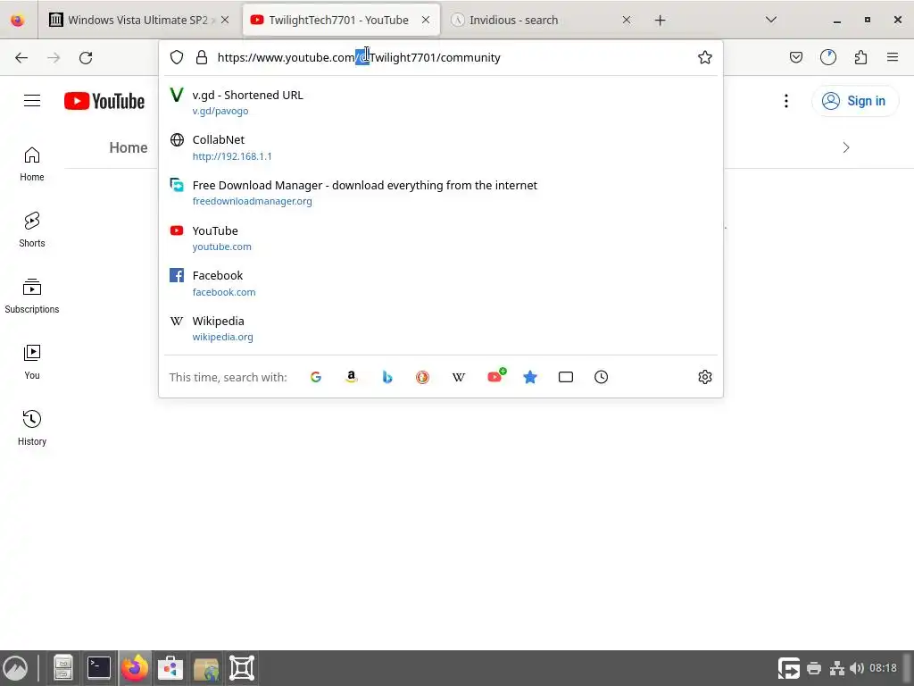This screenshot has height=686, width=914.
Task: Click the site security padlock icon
Action: (x=202, y=57)
